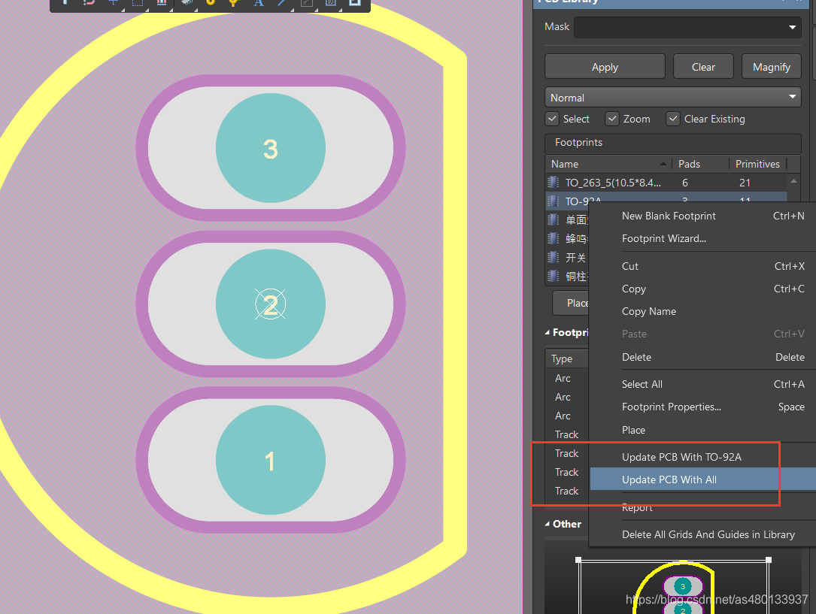Click the text string 'A' toolbar icon
Image resolution: width=816 pixels, height=614 pixels.
pos(258,3)
